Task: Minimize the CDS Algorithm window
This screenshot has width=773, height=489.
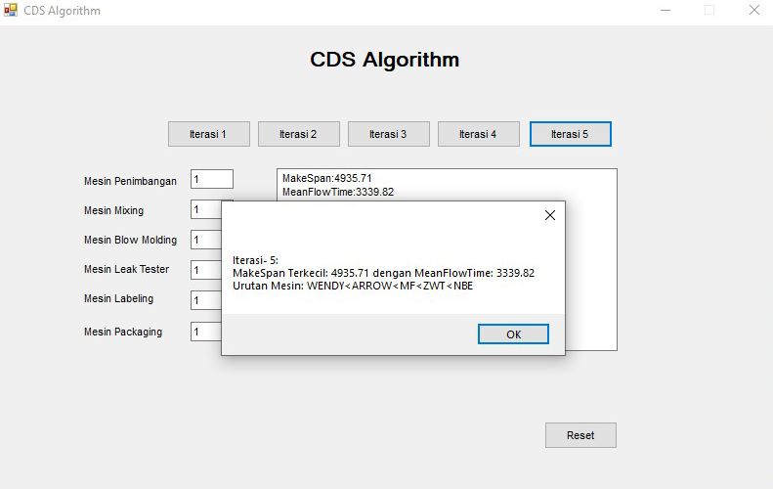Action: pos(666,10)
